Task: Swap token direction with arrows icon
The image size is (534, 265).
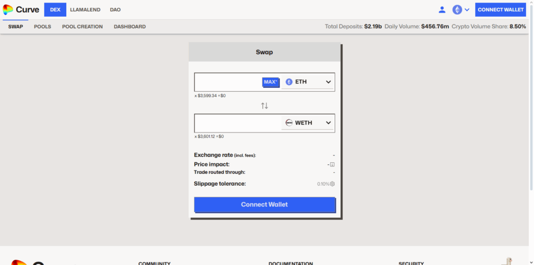Action: (x=264, y=106)
